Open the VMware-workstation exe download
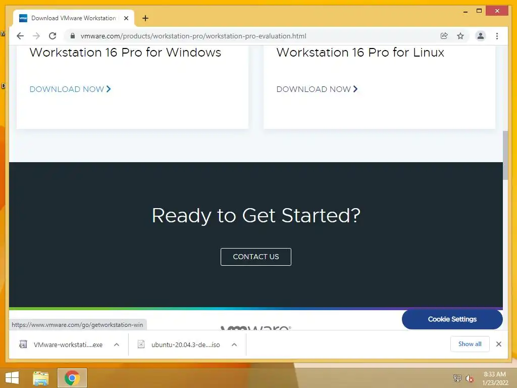The height and width of the screenshot is (388, 517). coord(68,345)
